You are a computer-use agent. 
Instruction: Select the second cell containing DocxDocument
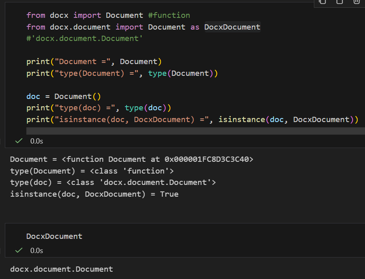(x=54, y=236)
